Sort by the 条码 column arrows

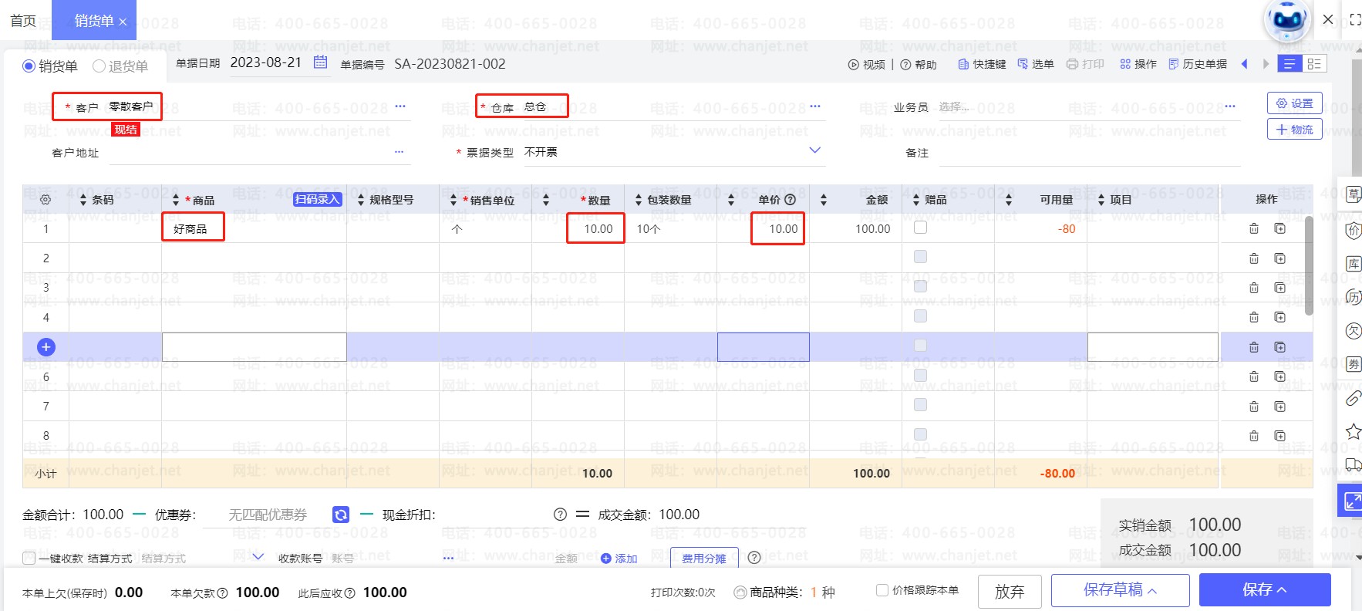pos(83,200)
